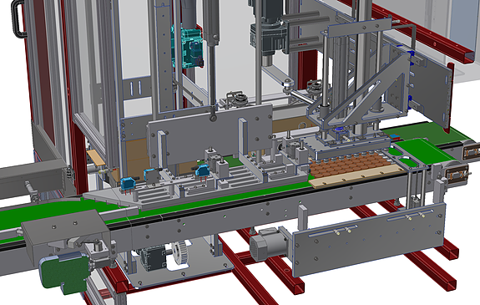The image size is (480, 305).
Task: Select the beige wooden tray board
Action: [356, 176]
